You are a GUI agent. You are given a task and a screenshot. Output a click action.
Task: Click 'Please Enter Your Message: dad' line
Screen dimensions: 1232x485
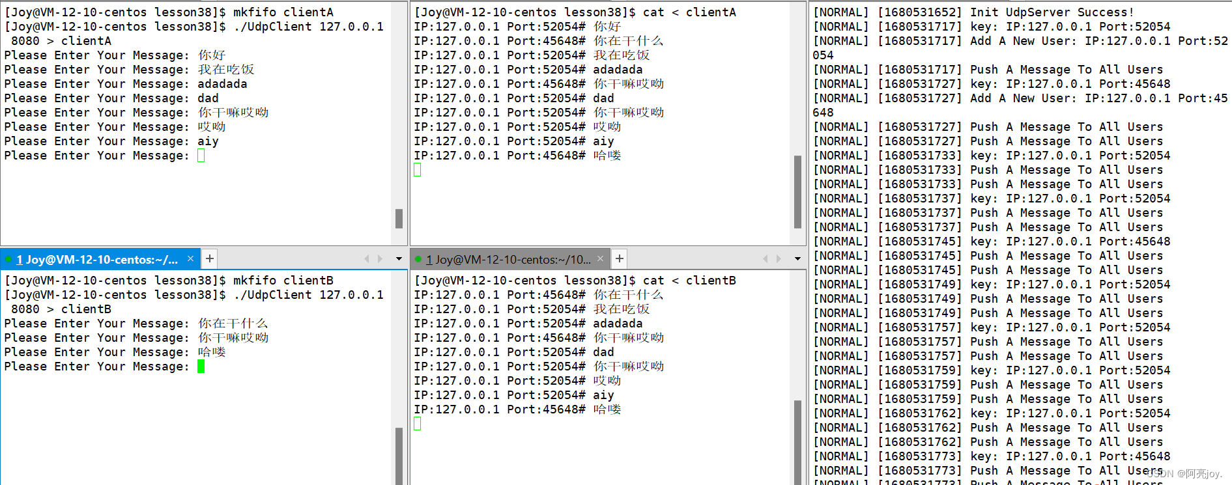click(x=111, y=98)
